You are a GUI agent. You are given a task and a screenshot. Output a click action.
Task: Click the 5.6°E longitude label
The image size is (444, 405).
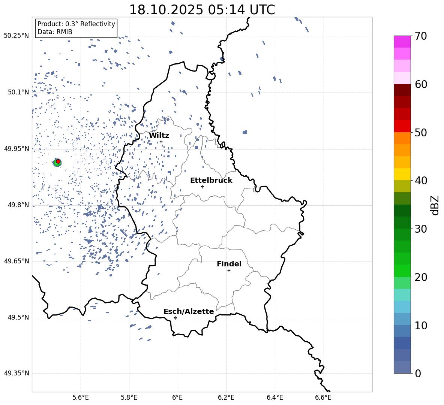click(x=81, y=398)
